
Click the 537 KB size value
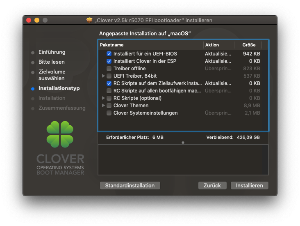(252, 76)
